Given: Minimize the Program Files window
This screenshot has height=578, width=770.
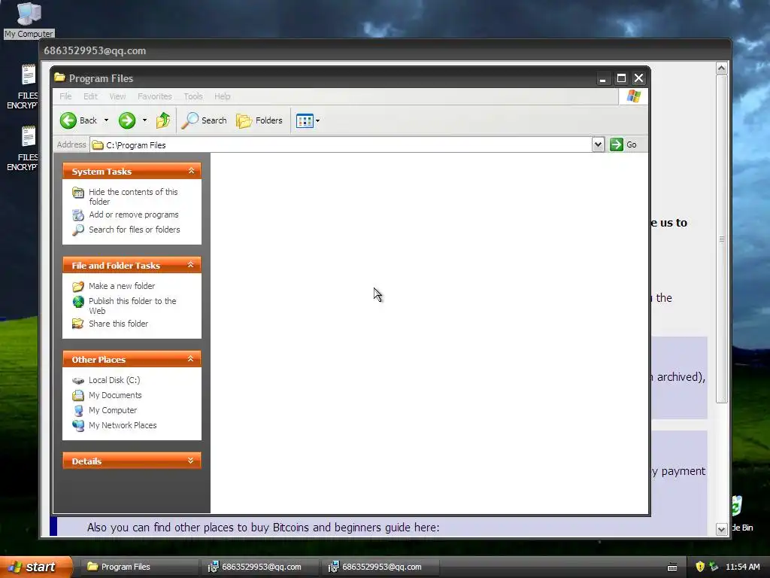Looking at the screenshot, I should (602, 78).
